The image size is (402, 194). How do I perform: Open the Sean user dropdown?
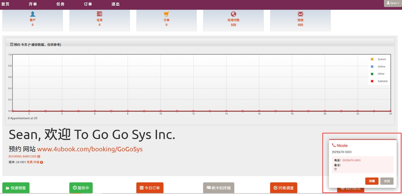(393, 3)
